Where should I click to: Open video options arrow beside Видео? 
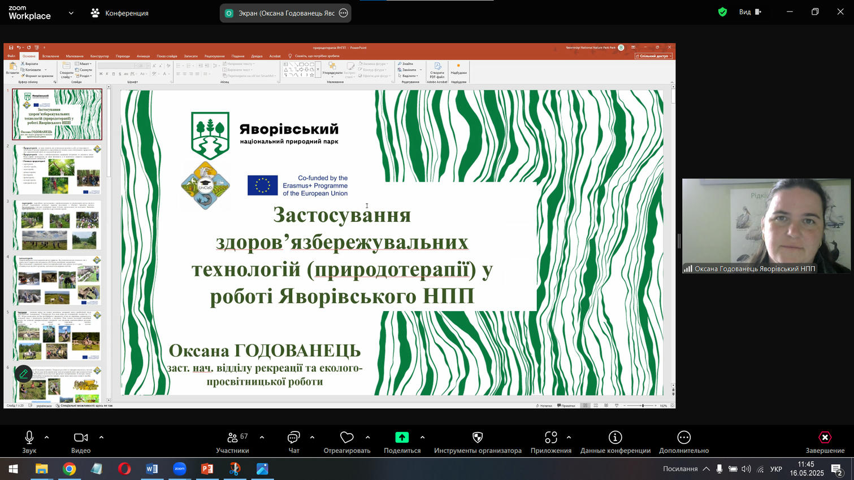[x=102, y=437]
